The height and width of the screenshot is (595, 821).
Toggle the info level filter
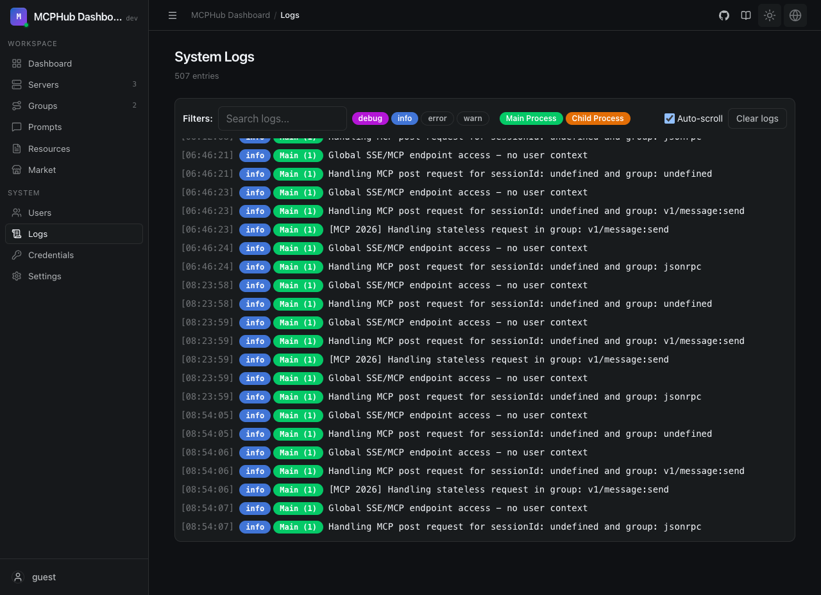(x=405, y=118)
